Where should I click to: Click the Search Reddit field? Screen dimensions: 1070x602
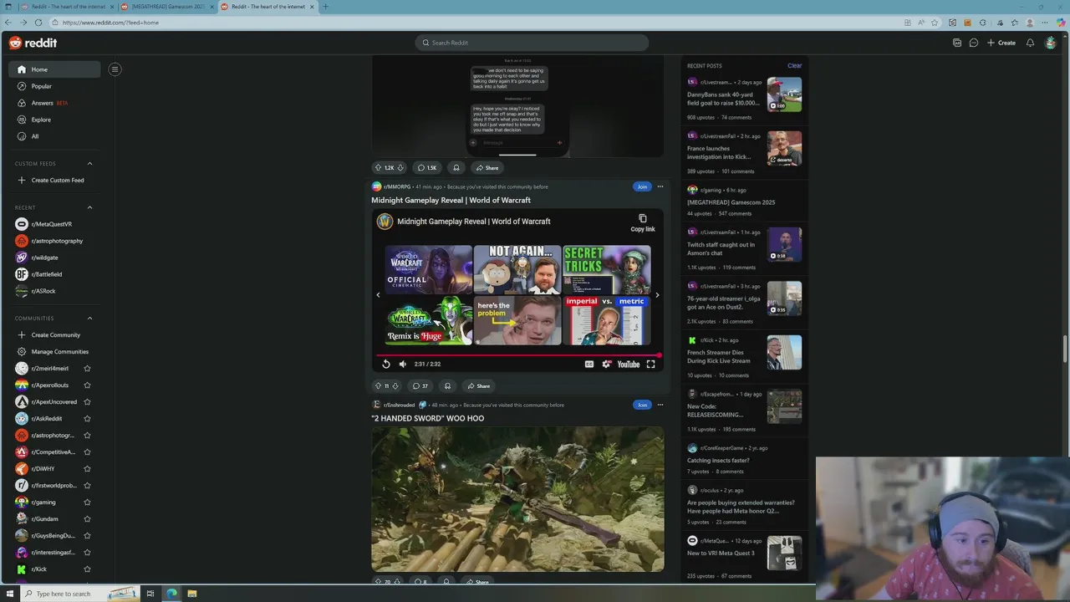(x=532, y=43)
